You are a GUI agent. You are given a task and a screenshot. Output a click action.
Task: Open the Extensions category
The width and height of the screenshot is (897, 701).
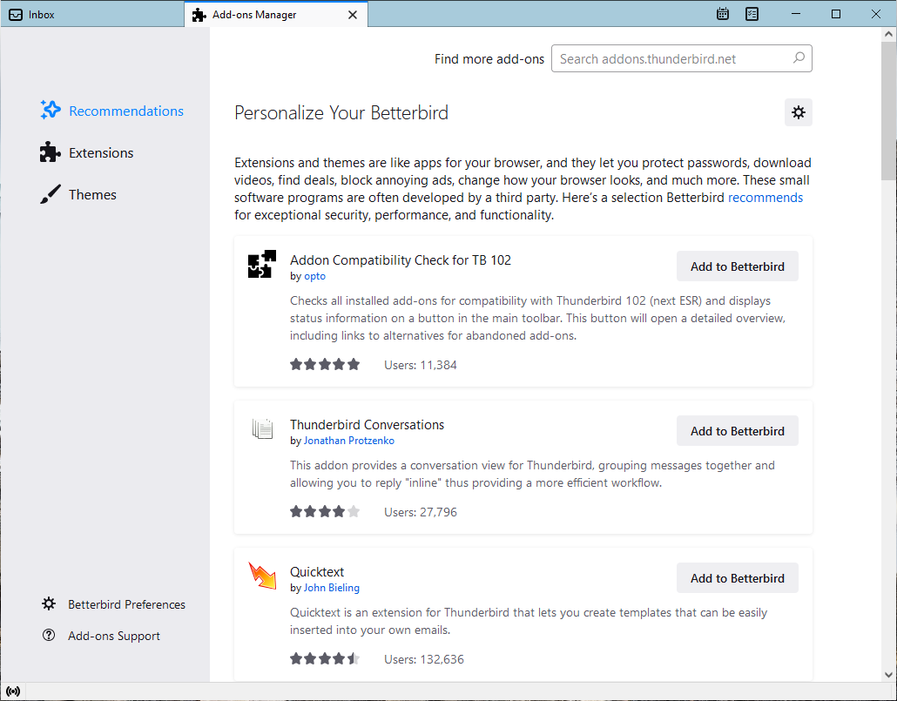[x=87, y=152]
